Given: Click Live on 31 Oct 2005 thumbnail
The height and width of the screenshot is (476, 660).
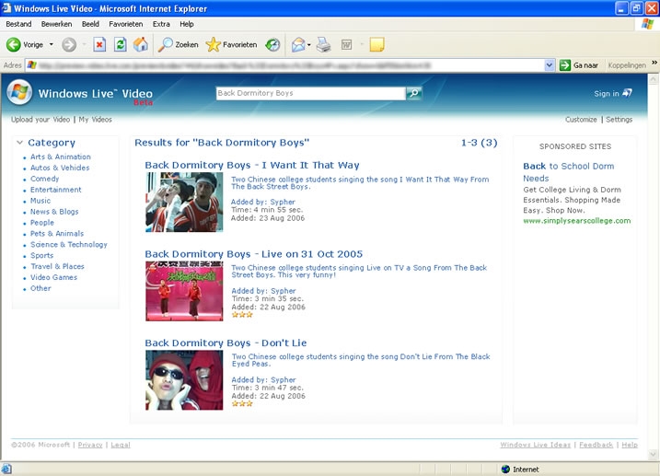Looking at the screenshot, I should coord(184,291).
